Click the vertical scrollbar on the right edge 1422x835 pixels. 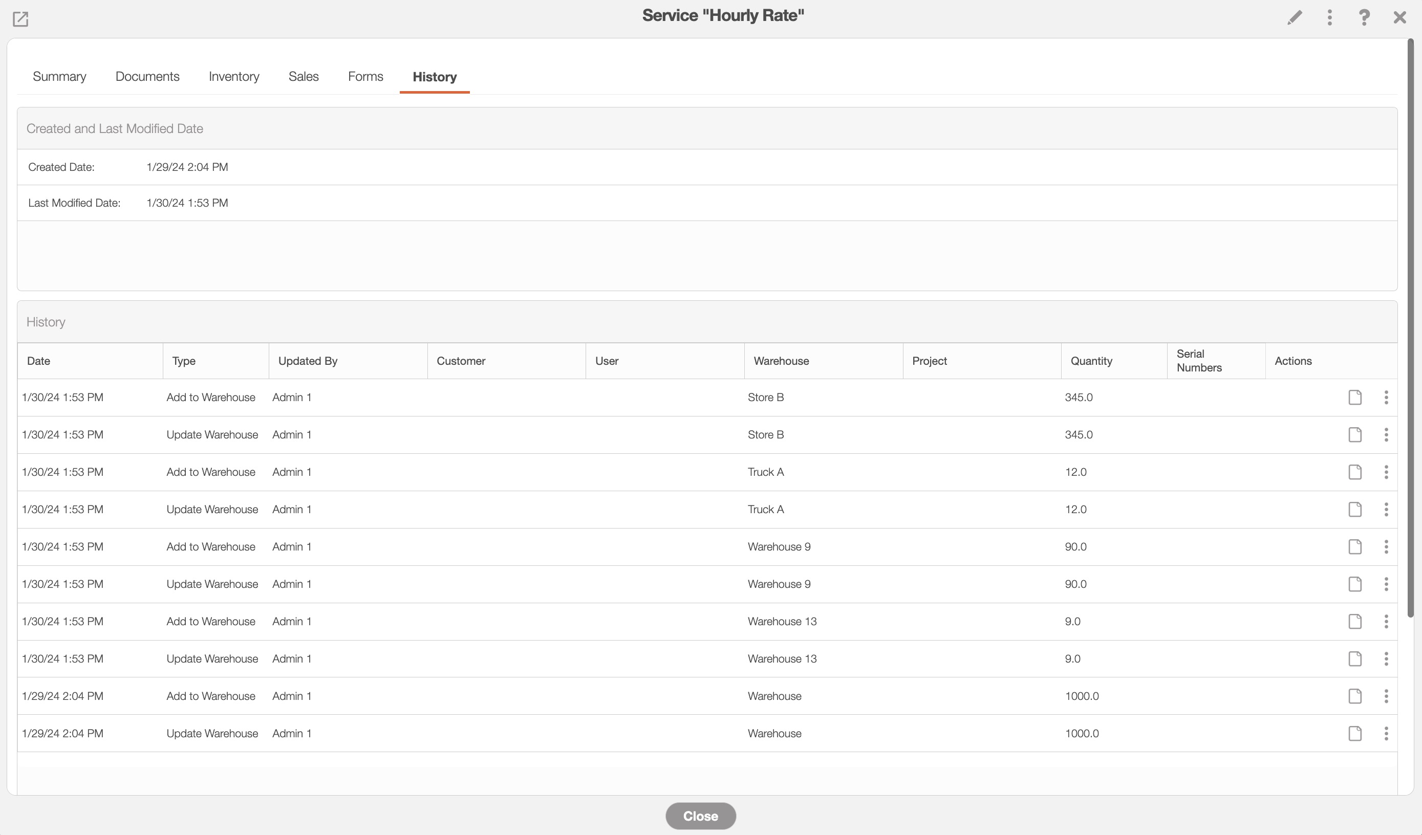click(x=1410, y=327)
